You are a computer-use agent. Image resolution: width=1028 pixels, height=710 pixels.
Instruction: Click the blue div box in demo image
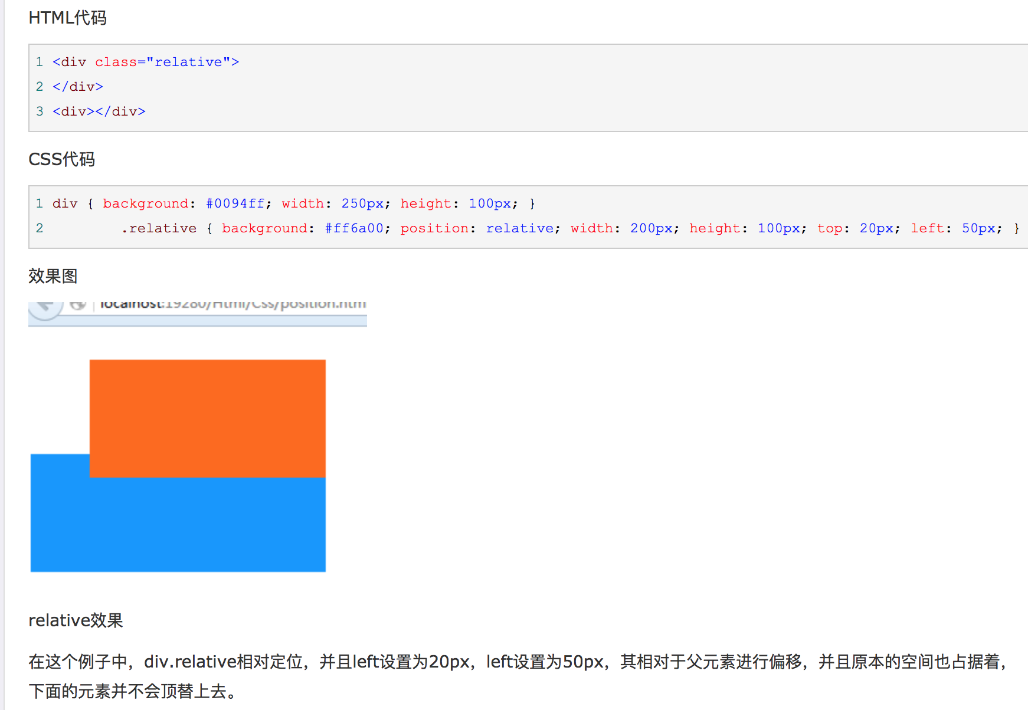click(178, 525)
